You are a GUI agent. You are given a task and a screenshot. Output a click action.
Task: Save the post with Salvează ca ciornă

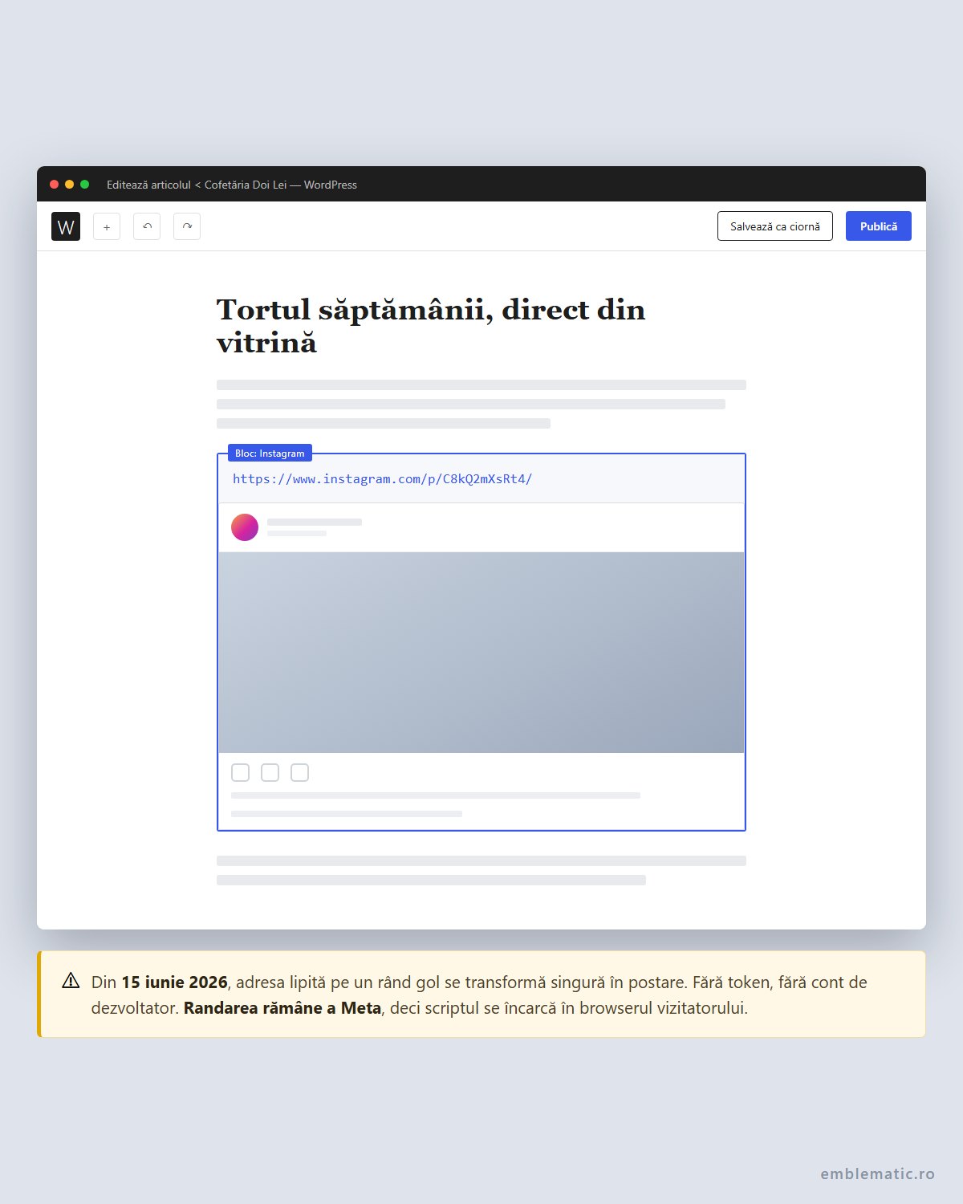(775, 226)
